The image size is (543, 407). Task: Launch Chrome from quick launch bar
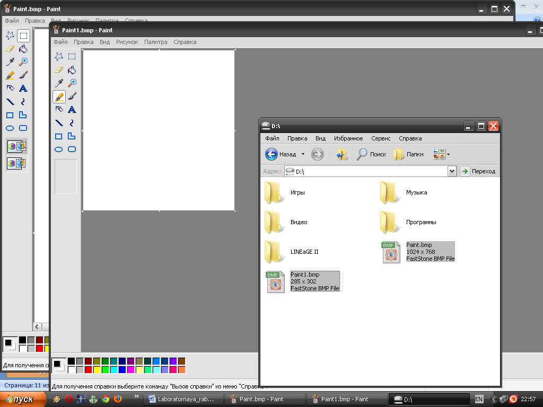pos(106,399)
